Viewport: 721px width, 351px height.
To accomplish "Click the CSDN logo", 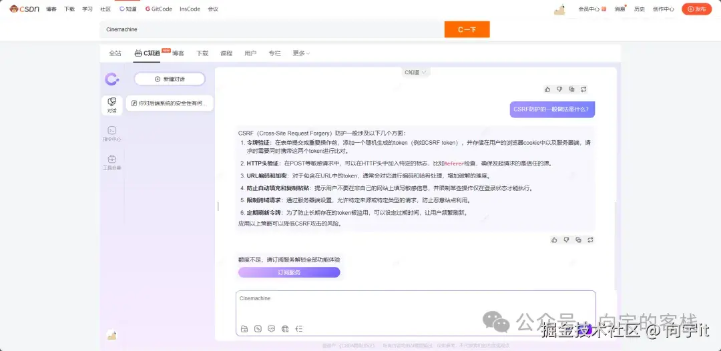I will tap(25, 9).
